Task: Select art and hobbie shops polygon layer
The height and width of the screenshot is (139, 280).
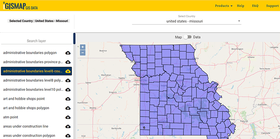Action: [x=26, y=108]
